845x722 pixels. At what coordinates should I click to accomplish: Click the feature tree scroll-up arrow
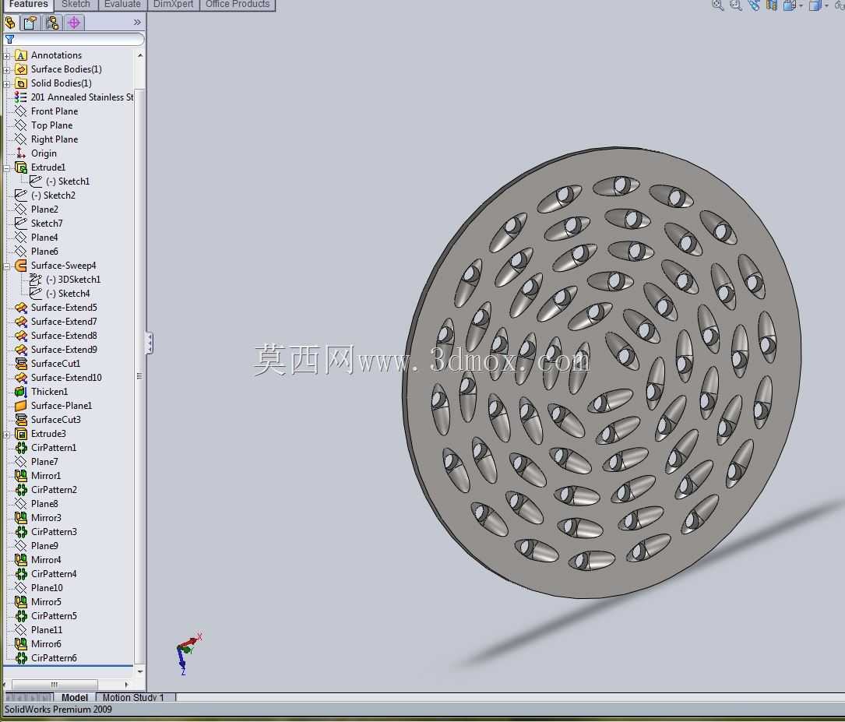[x=140, y=55]
